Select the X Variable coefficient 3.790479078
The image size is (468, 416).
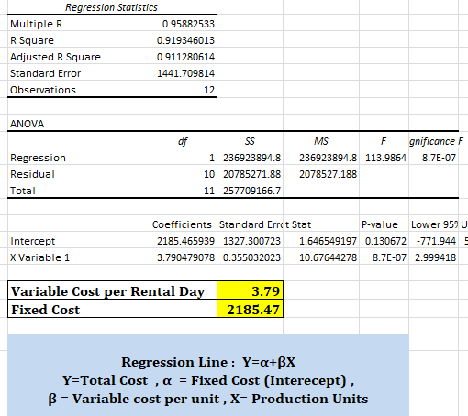click(184, 257)
